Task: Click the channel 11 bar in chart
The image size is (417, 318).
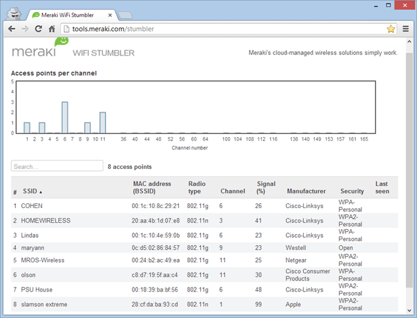Action: 103,123
